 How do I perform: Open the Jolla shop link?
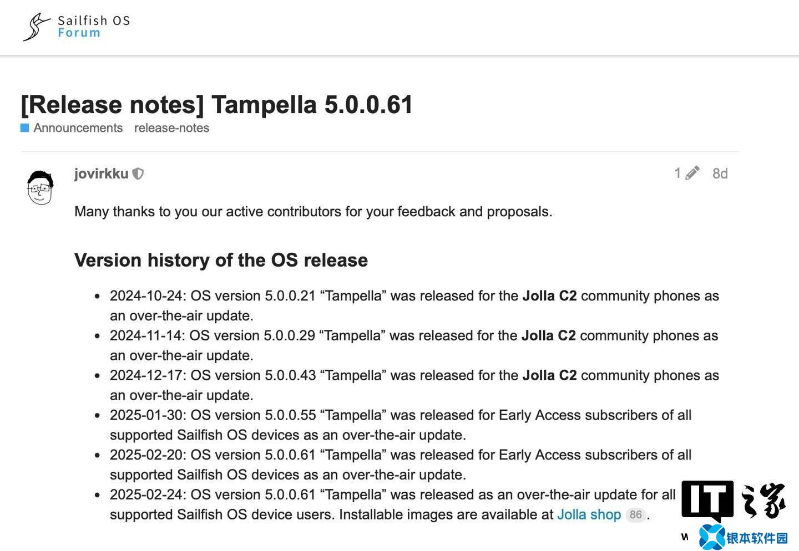(589, 514)
